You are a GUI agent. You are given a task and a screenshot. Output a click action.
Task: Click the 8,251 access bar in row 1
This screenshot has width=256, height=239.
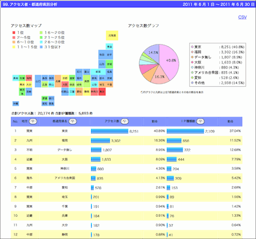coord(110,131)
